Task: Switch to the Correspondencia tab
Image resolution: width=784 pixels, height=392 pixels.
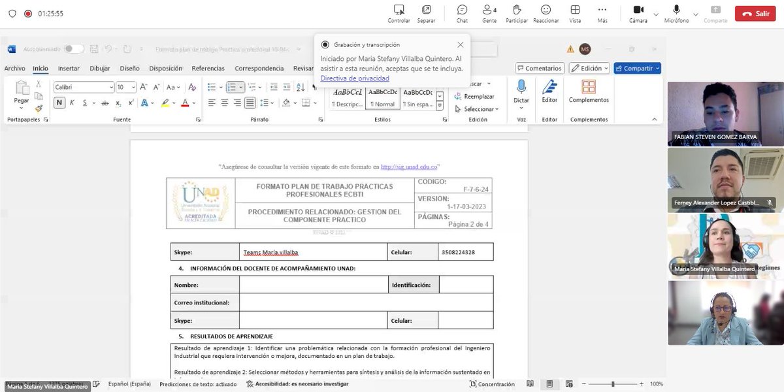Action: pos(259,68)
